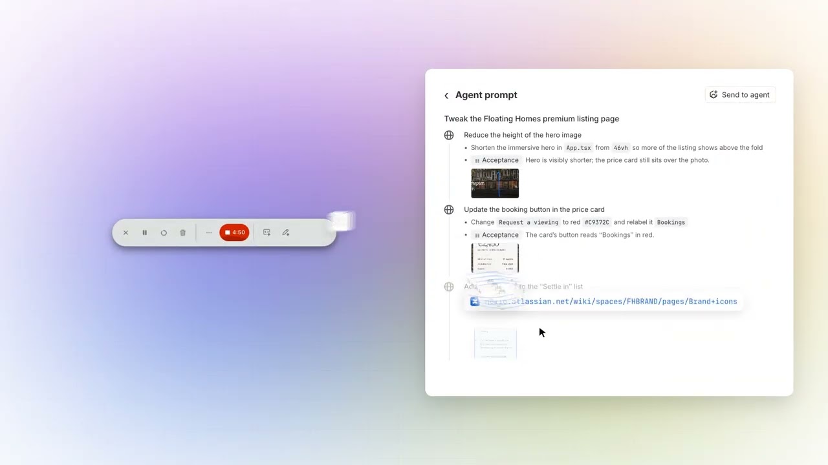Select the Request a viewing code chip

(528, 222)
